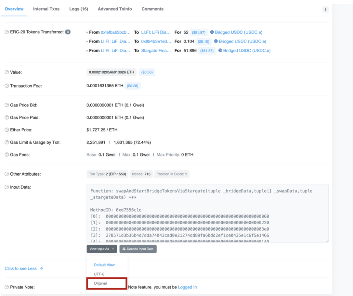Click the Gas Price Bid value 0.0000000001 ETH
The image size is (353, 296).
click(x=115, y=105)
